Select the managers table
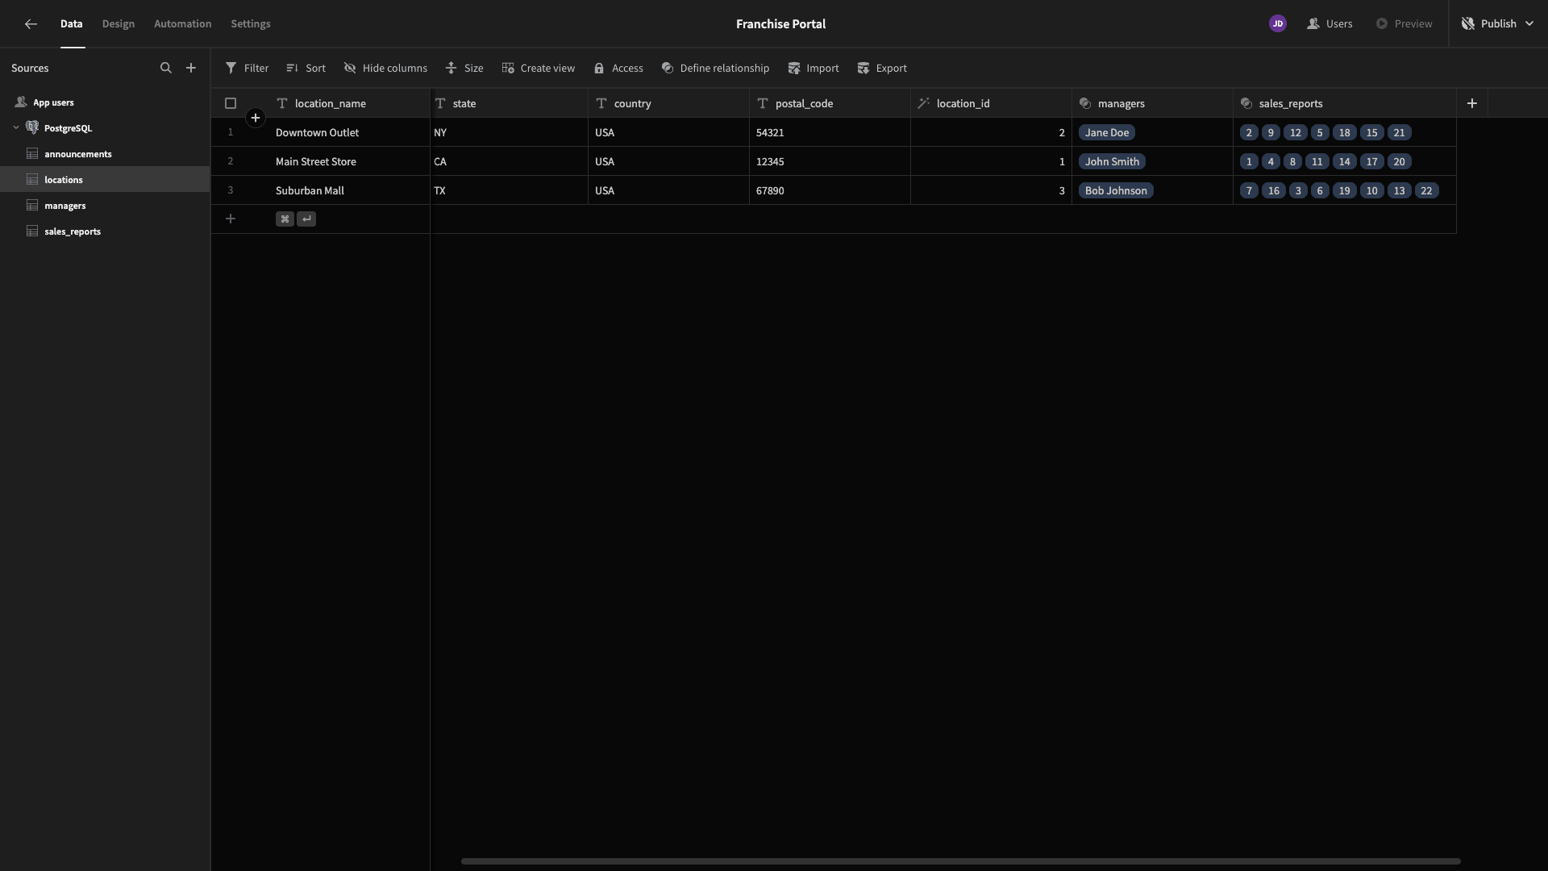The height and width of the screenshot is (871, 1548). click(x=105, y=206)
